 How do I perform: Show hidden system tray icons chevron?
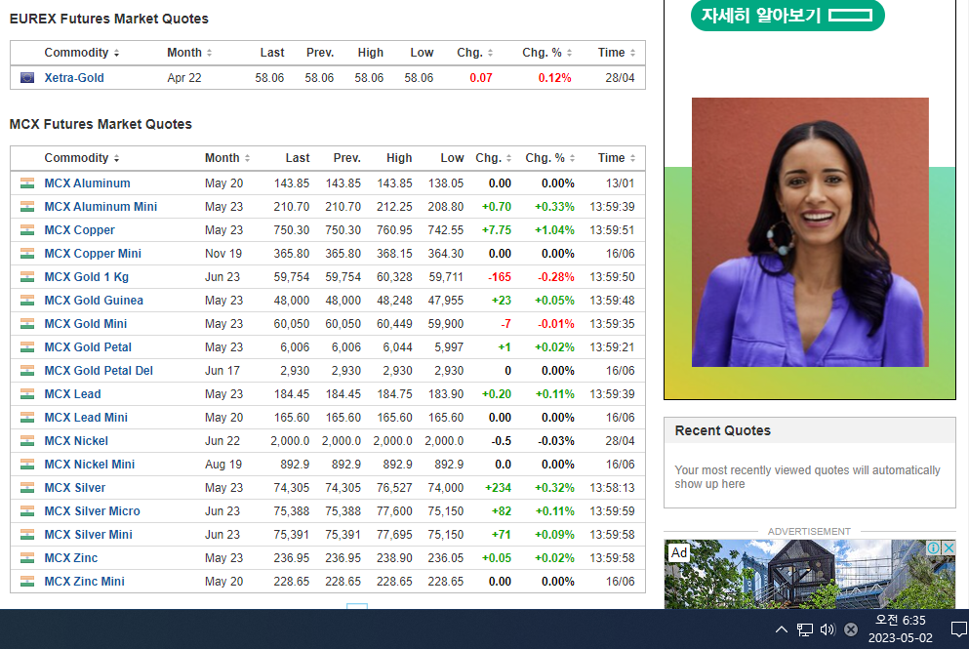[781, 629]
